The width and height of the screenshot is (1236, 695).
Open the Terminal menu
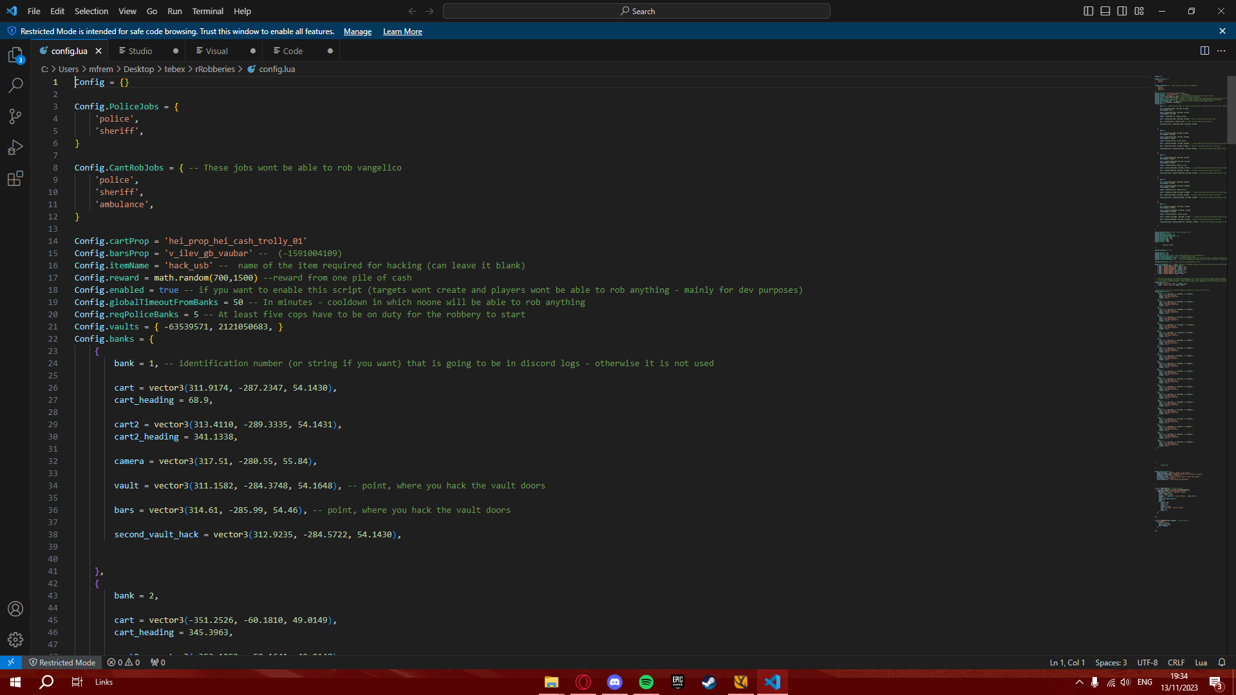(207, 11)
